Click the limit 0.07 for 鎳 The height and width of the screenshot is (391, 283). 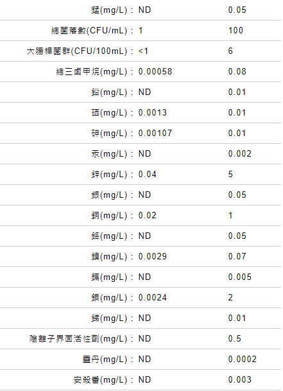(237, 256)
